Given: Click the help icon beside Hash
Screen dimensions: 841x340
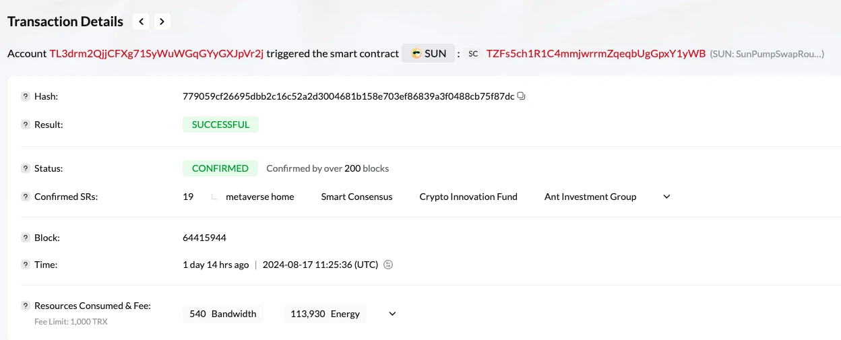Looking at the screenshot, I should (x=26, y=96).
